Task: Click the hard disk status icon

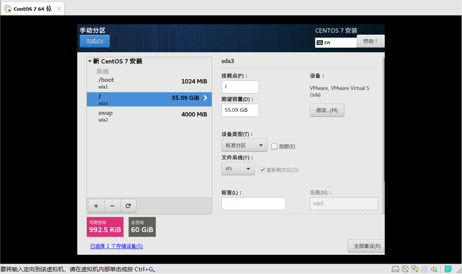Action: pos(395,269)
